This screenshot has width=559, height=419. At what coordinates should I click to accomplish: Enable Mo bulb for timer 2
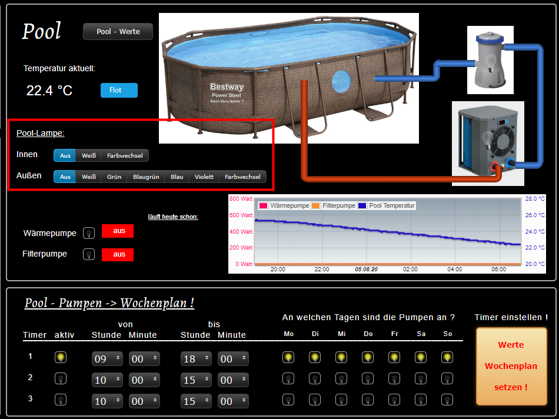tap(288, 378)
